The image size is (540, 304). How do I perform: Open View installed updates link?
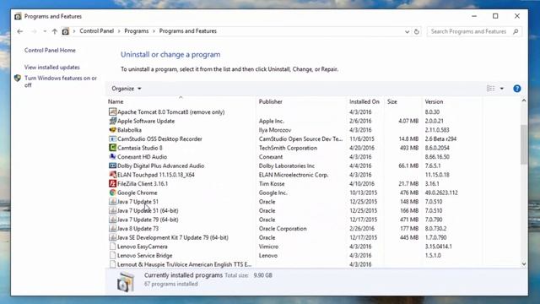pos(52,68)
